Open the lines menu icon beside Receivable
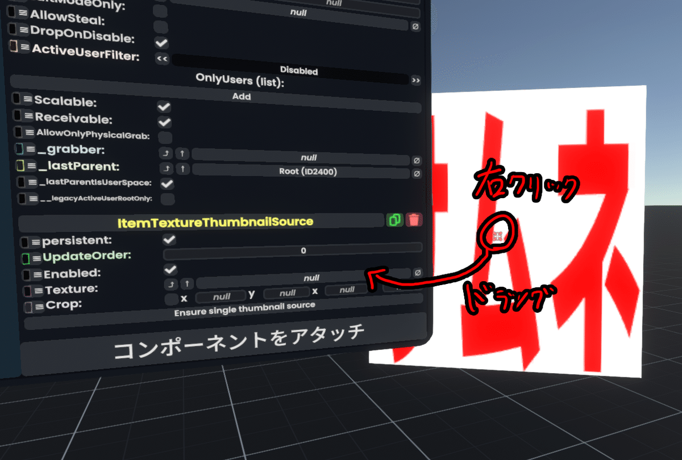This screenshot has width=682, height=460. tap(28, 116)
